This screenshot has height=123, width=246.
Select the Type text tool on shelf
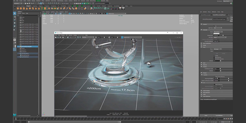42,8
